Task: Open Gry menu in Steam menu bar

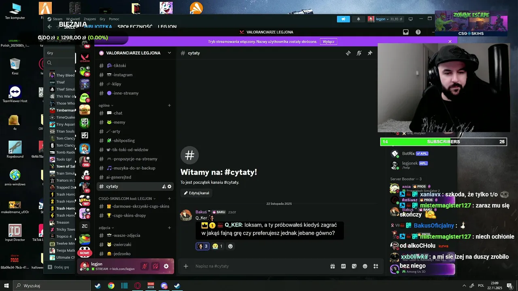Action: coord(102,19)
